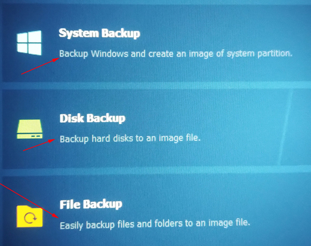The width and height of the screenshot is (311, 246).
Task: Open the Disk Backup option heading
Action: 92,119
